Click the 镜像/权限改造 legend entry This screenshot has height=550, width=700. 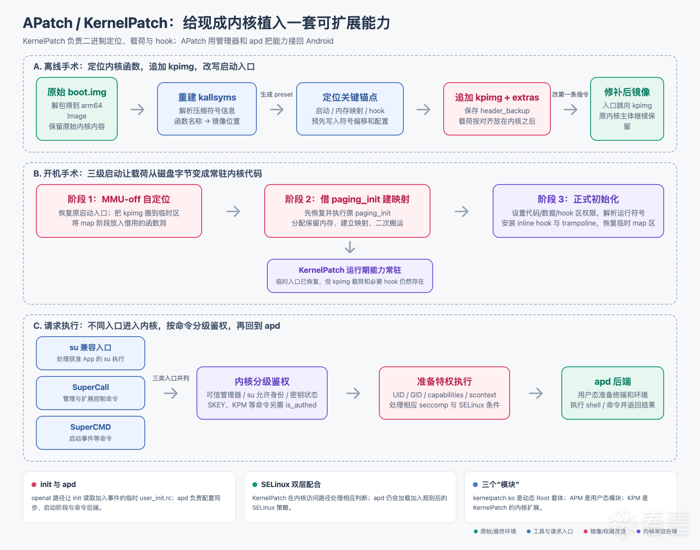click(x=605, y=532)
